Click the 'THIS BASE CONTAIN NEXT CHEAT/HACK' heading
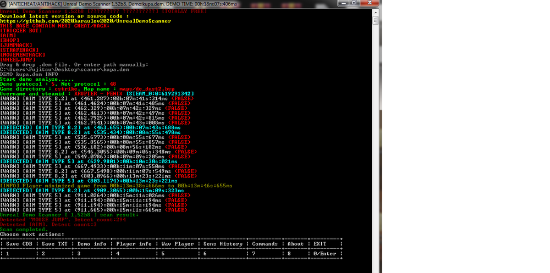The image size is (550, 273). 54,26
